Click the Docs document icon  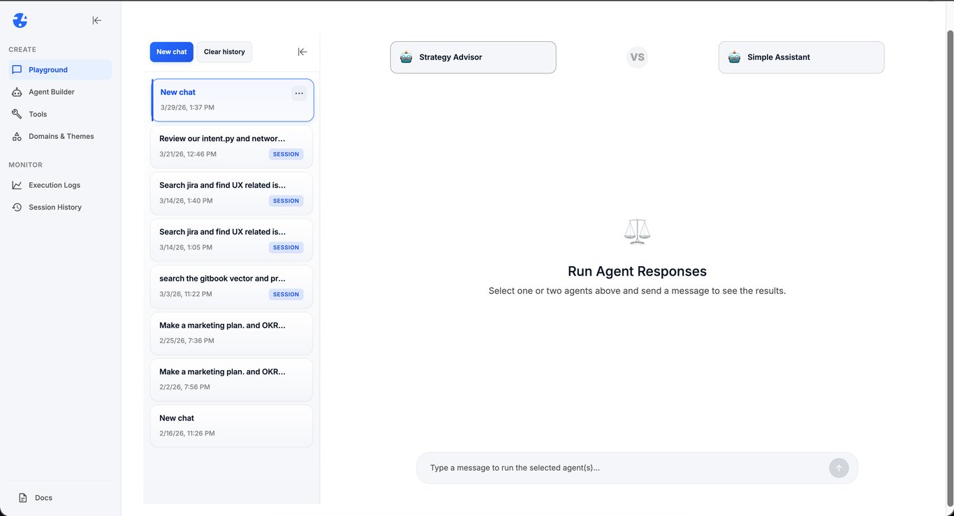click(x=24, y=497)
